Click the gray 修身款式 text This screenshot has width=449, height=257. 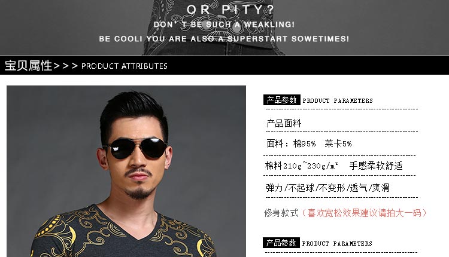(281, 213)
